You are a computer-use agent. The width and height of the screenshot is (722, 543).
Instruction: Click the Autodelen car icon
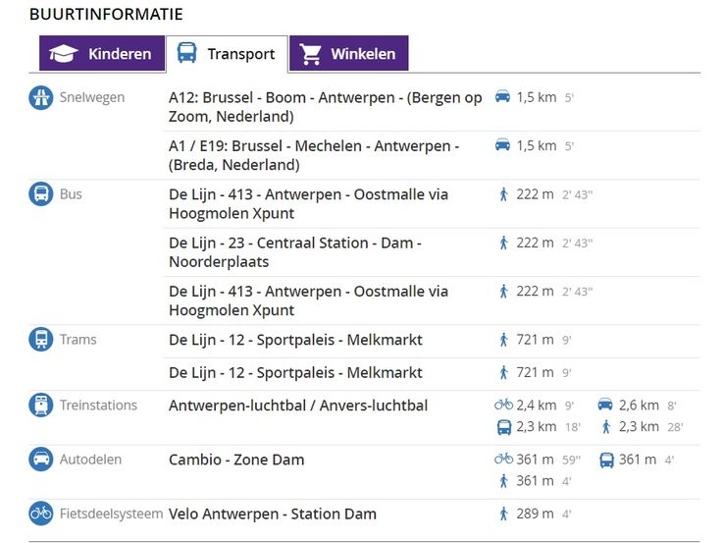[41, 460]
